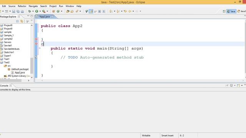Click the Open Task folder icon
246x138 pixels.
coord(72,11)
